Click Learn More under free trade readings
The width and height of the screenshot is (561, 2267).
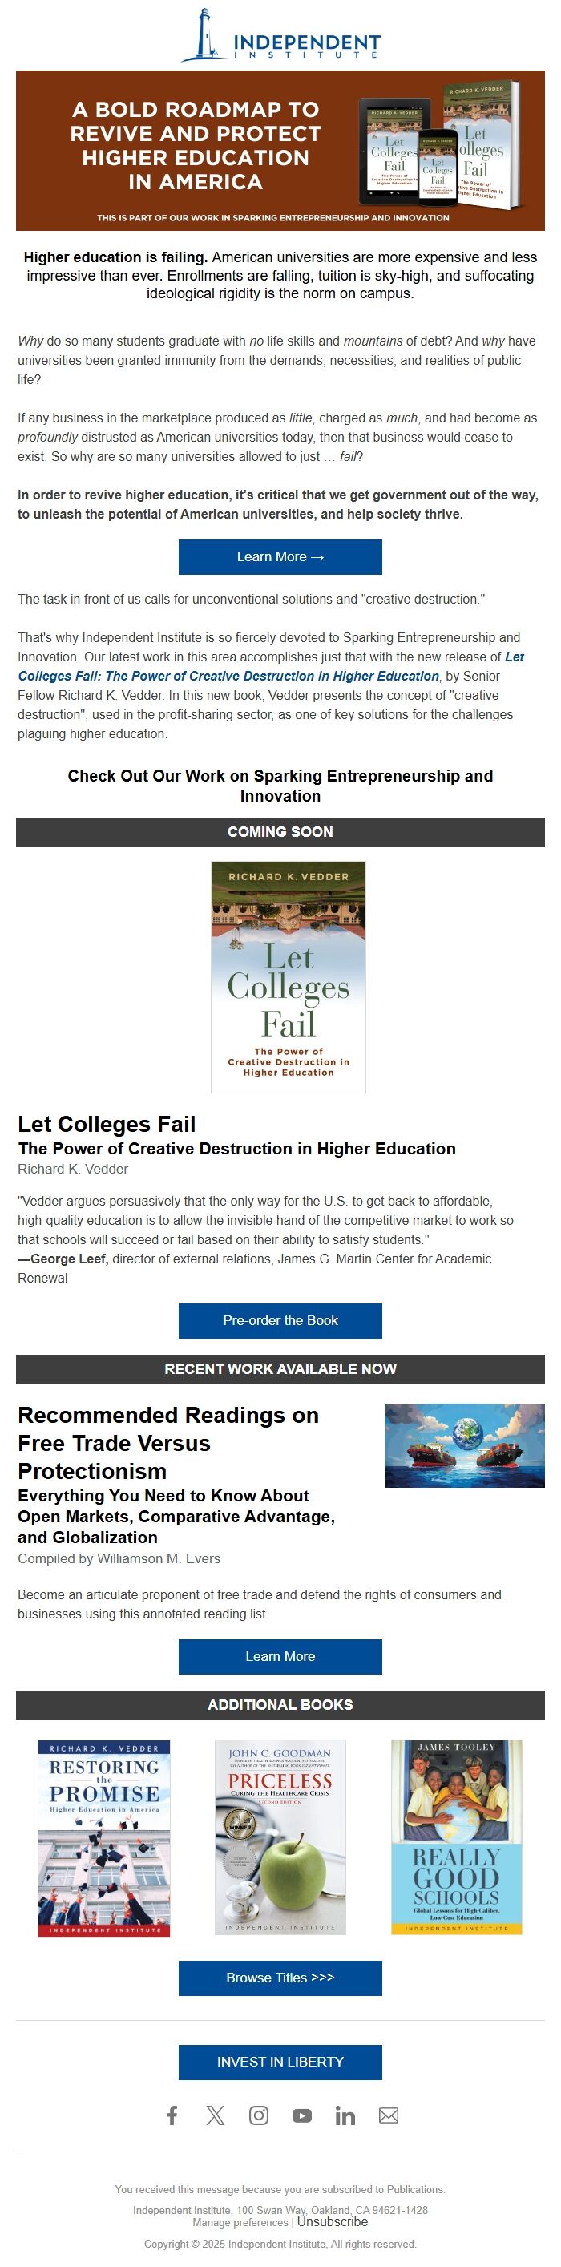point(280,1656)
